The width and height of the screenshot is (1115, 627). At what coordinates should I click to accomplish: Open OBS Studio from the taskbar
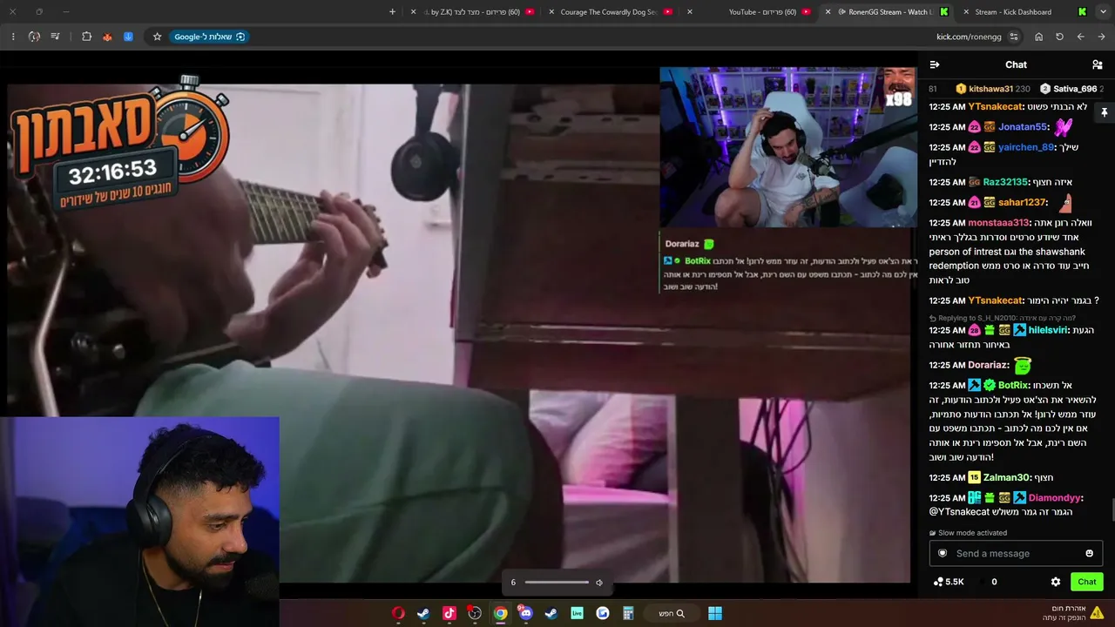(475, 613)
